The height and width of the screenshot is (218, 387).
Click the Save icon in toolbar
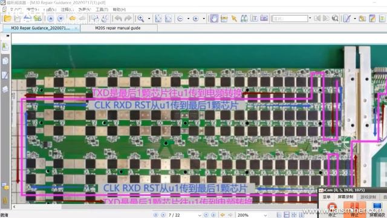[18, 19]
